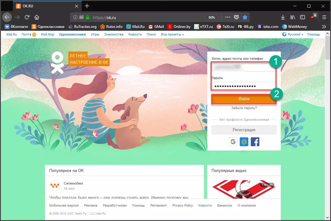Viewport: 331px width, 221px height.
Task: Click the 90% zoom level indicator
Action: pyautogui.click(x=212, y=17)
